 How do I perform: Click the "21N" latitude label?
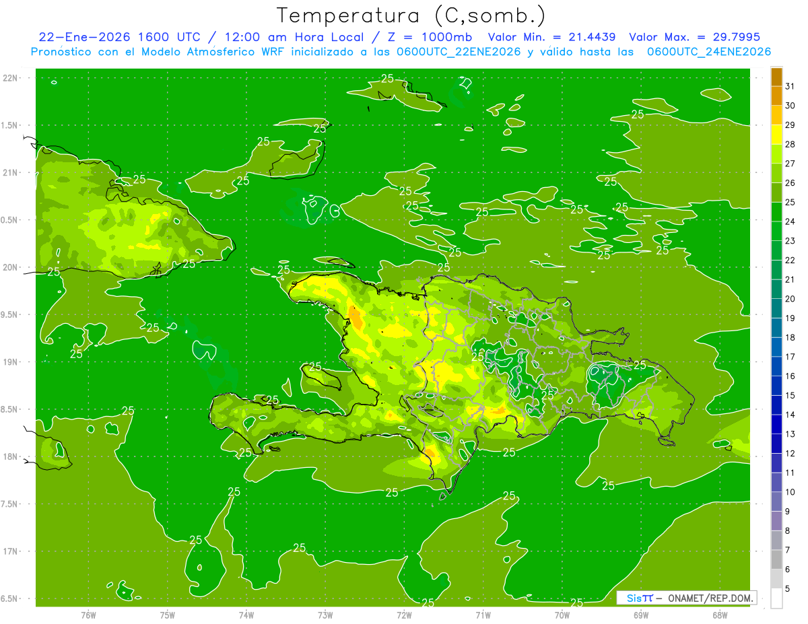[11, 173]
